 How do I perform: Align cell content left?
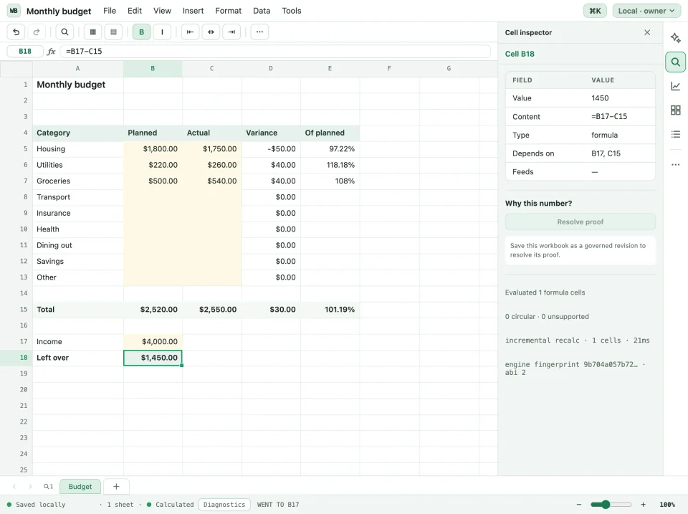pyautogui.click(x=190, y=32)
